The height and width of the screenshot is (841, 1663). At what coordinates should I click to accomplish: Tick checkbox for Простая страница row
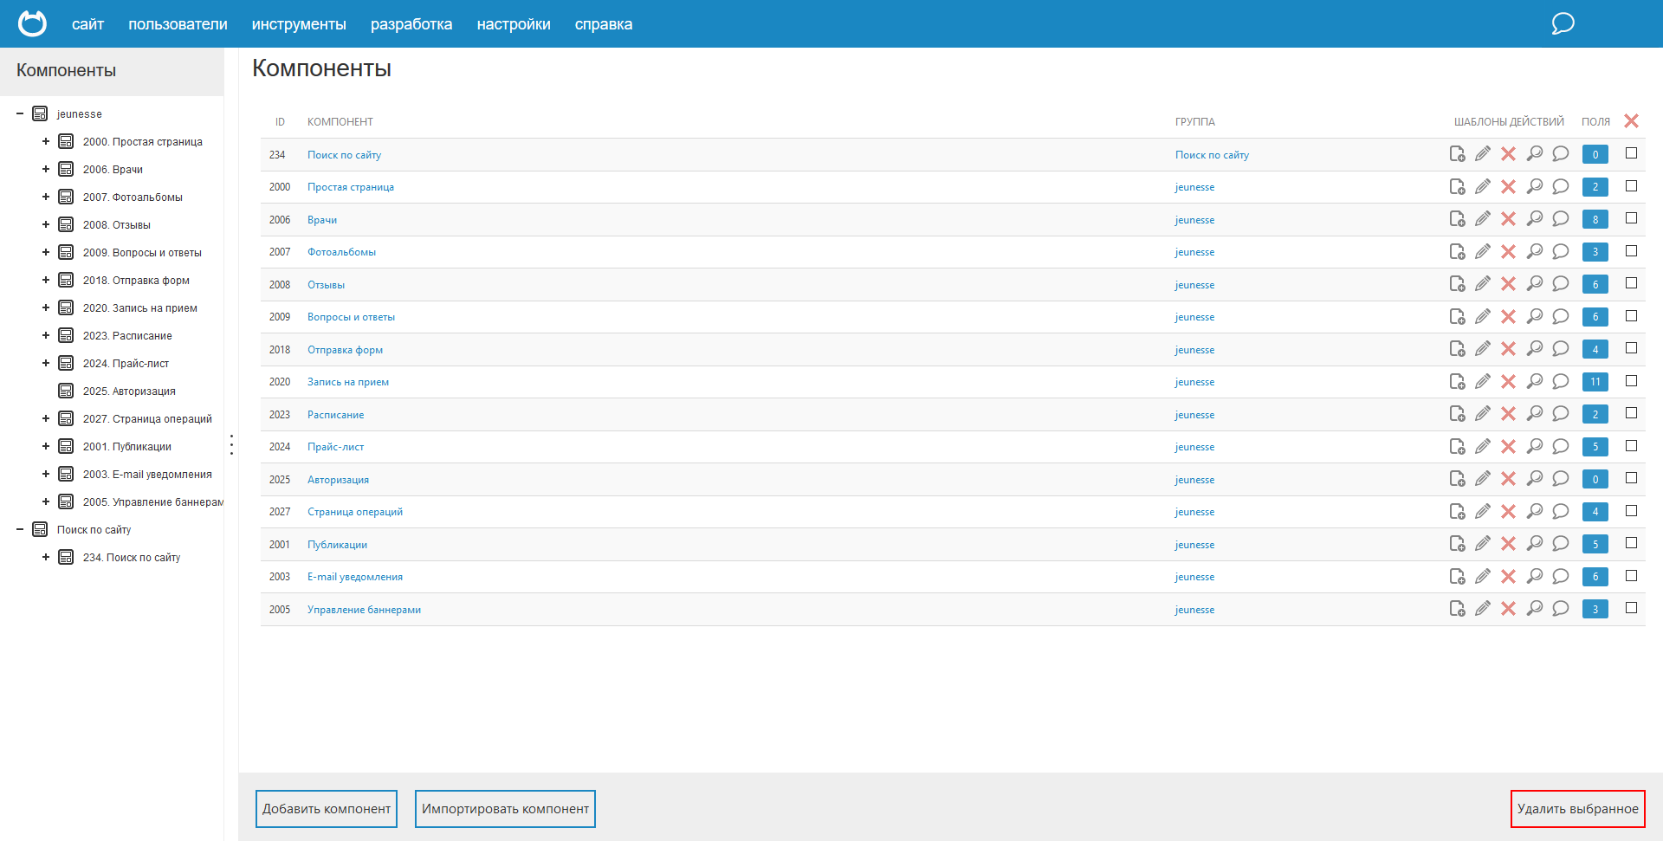(x=1631, y=186)
